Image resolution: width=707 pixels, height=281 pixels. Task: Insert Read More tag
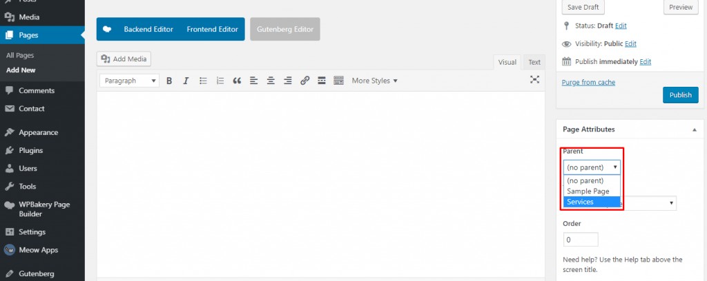click(322, 81)
